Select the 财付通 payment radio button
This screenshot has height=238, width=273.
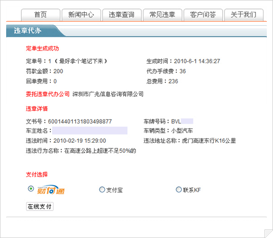coord(31,189)
